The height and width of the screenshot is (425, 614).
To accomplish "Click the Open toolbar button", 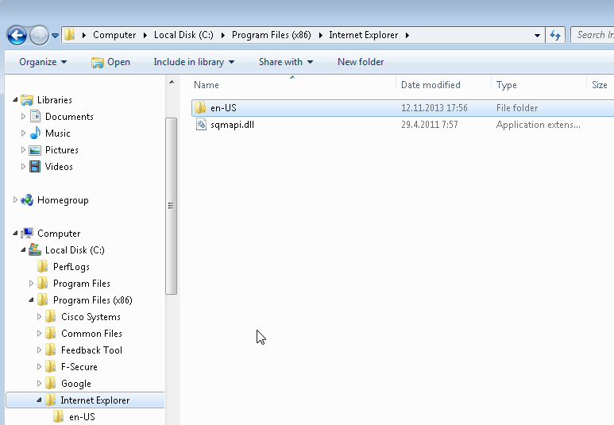I will 111,62.
